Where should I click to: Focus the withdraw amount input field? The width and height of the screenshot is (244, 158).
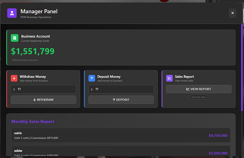(x=46, y=89)
